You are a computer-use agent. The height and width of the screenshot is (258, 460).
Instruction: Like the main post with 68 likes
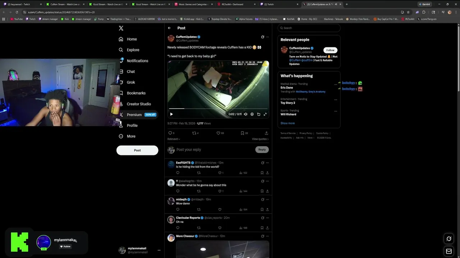(x=218, y=133)
